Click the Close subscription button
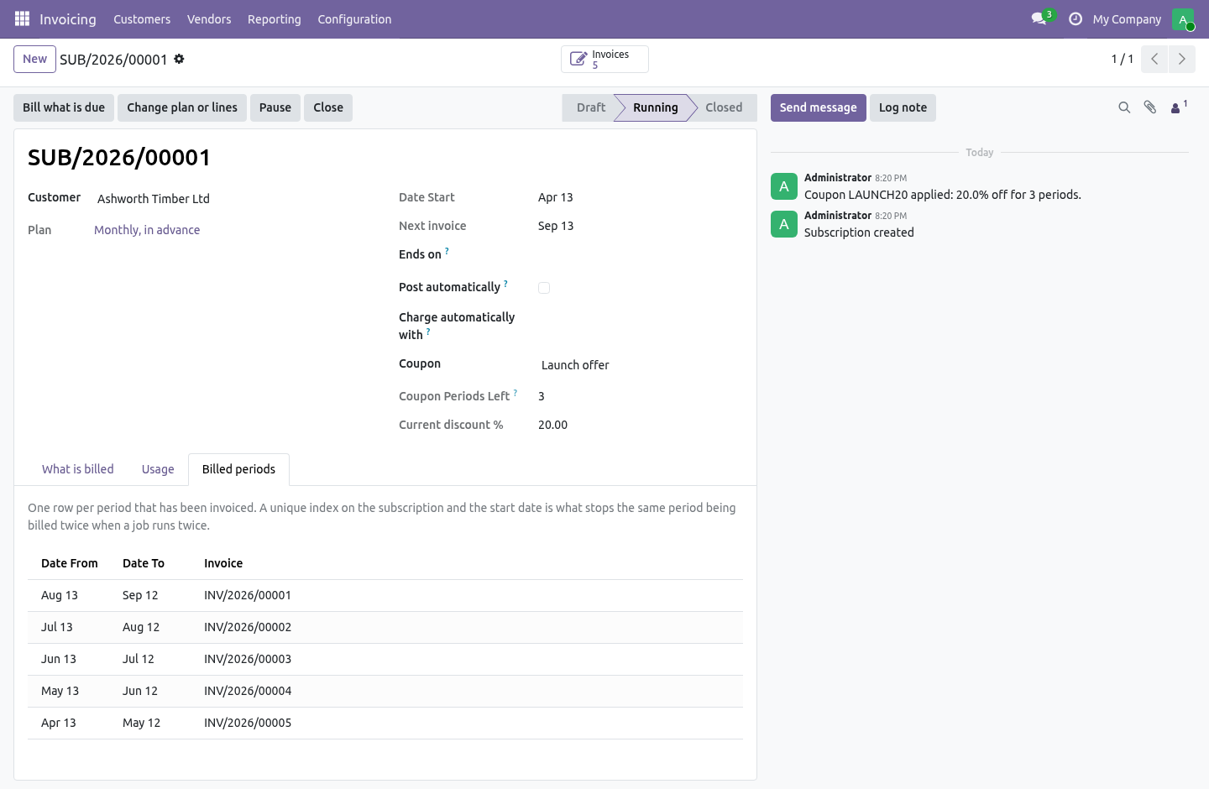Image resolution: width=1209 pixels, height=789 pixels. point(328,107)
